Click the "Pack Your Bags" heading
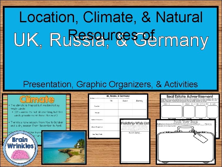This screenshot has width=222, height=167. pos(186,122)
